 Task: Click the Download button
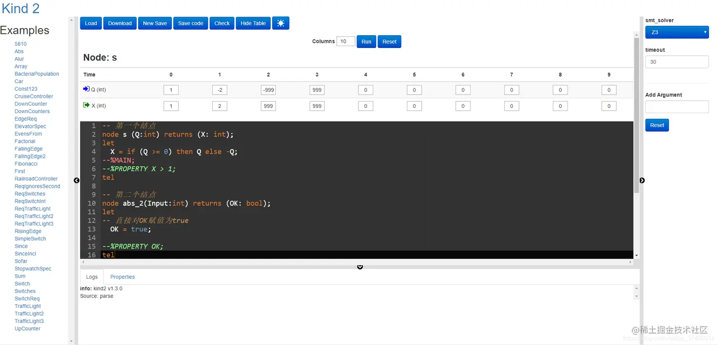(120, 23)
